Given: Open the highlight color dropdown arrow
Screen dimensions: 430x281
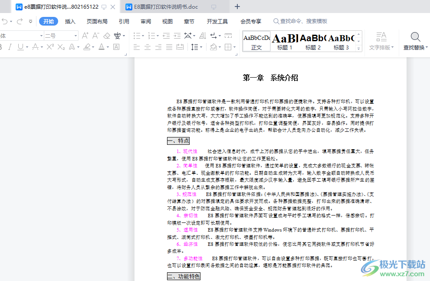Looking at the screenshot, I should (93, 47).
